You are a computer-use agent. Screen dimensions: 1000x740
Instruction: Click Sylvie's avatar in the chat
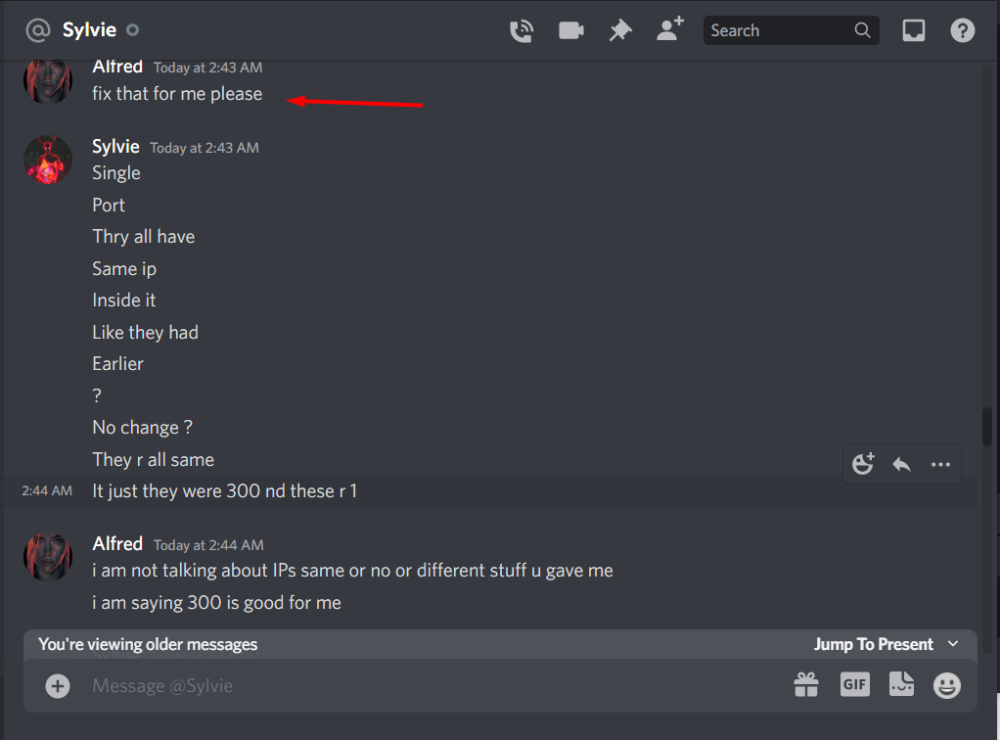48,160
